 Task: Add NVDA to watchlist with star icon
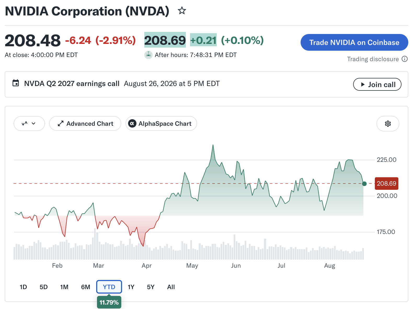(182, 11)
